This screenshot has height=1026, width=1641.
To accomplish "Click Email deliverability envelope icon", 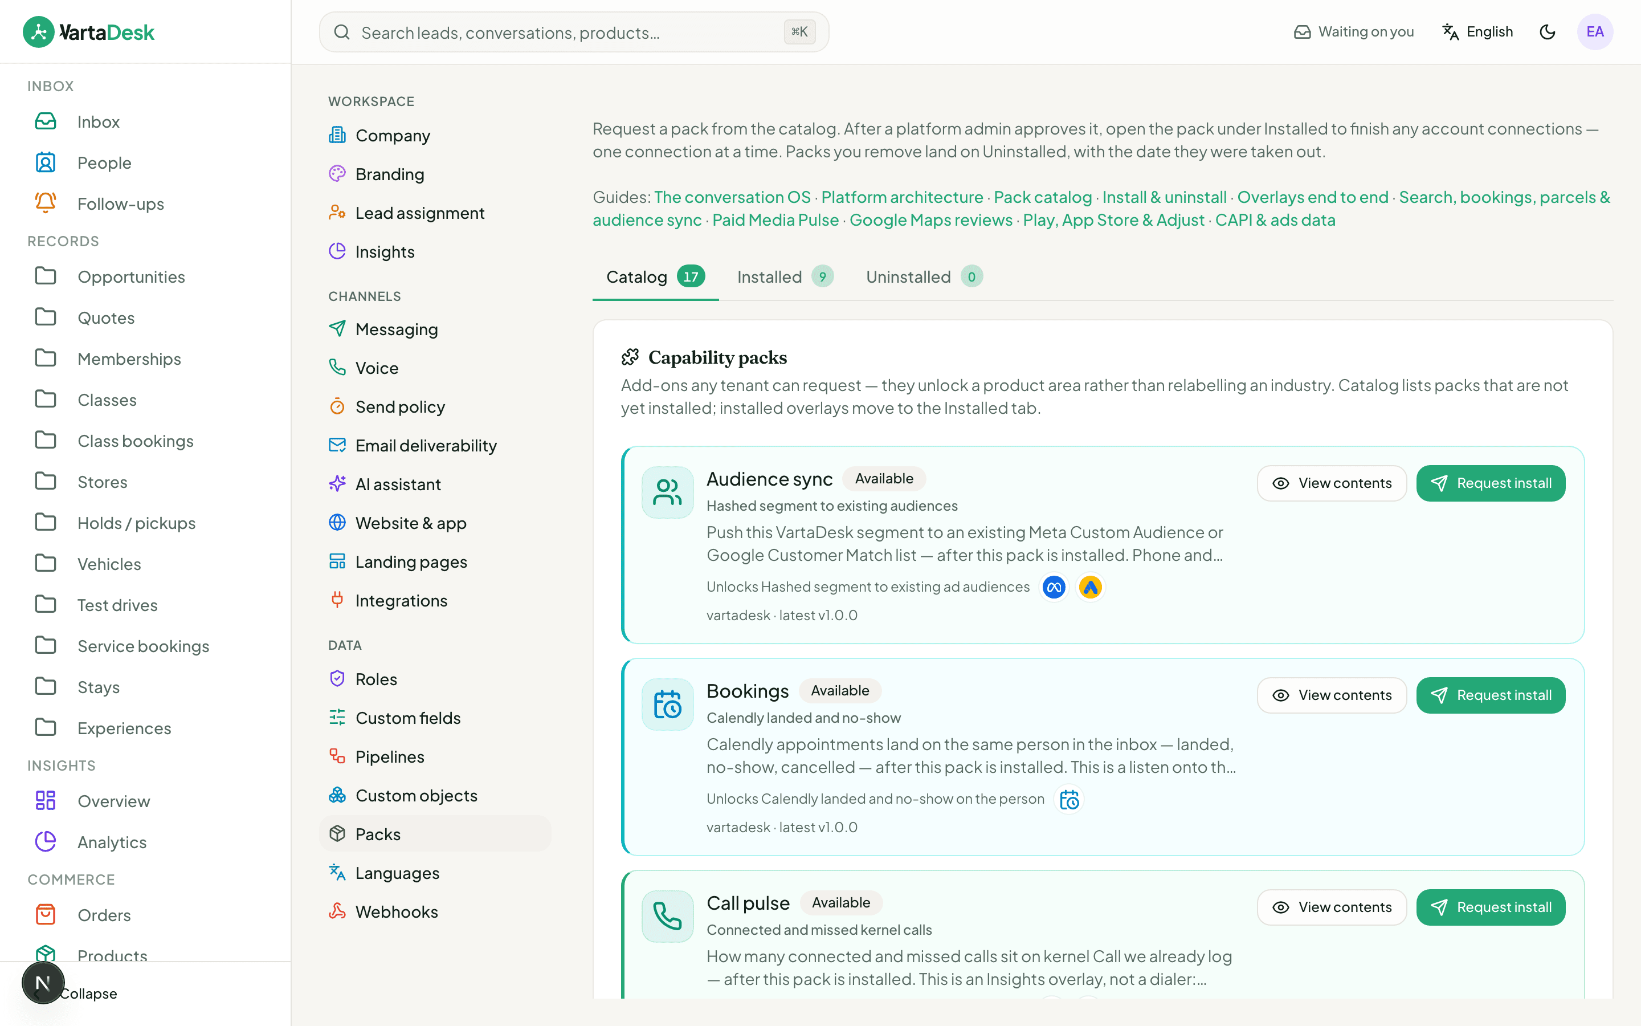I will click(337, 445).
